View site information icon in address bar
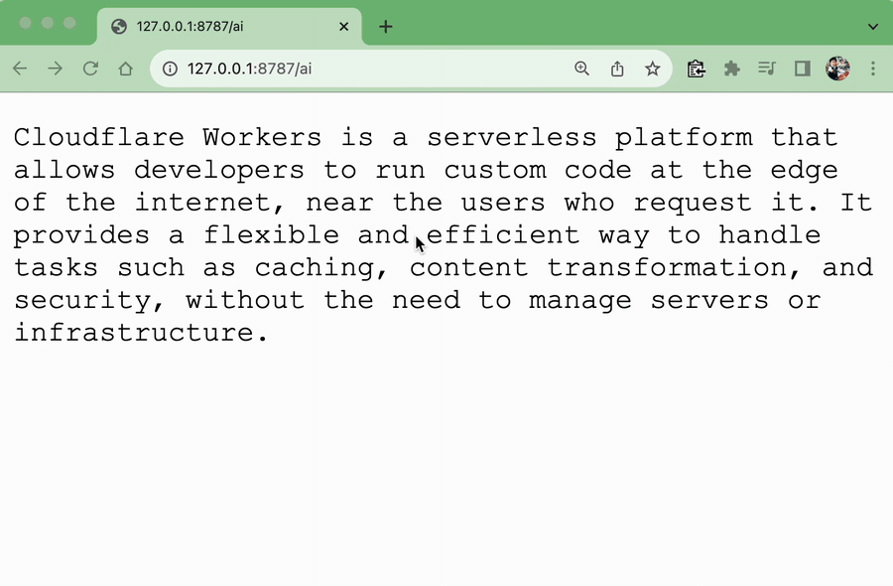Image resolution: width=893 pixels, height=586 pixels. point(170,69)
